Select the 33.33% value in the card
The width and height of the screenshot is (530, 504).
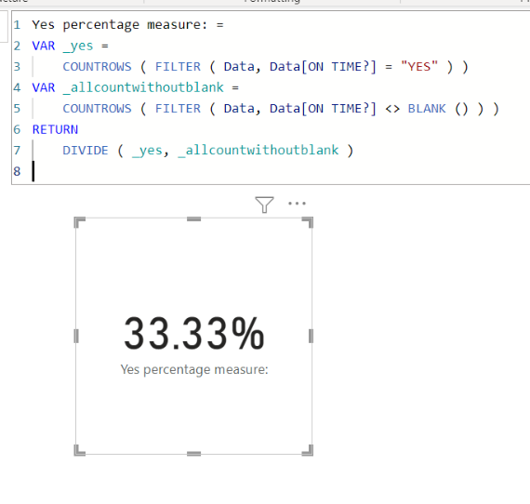tap(194, 333)
